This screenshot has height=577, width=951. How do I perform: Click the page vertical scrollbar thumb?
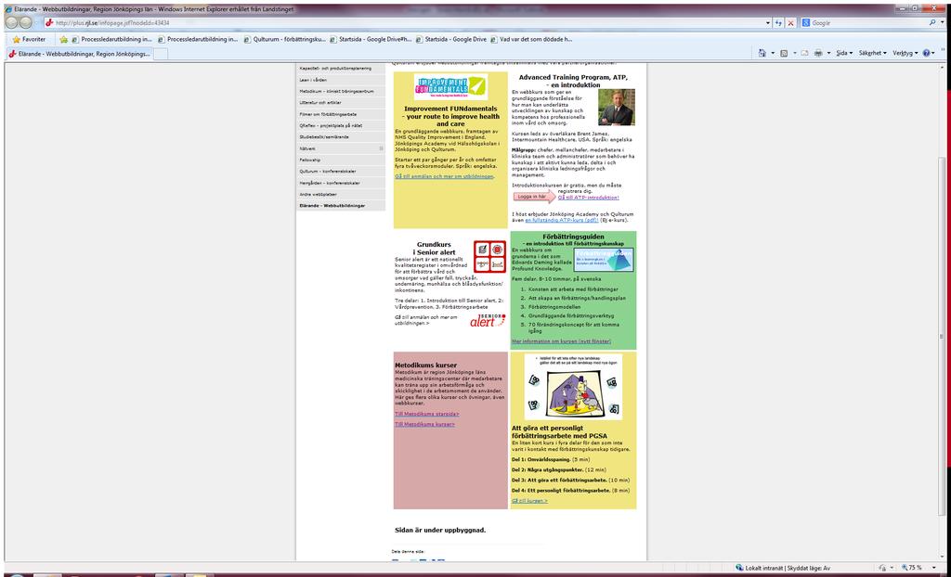point(942,337)
